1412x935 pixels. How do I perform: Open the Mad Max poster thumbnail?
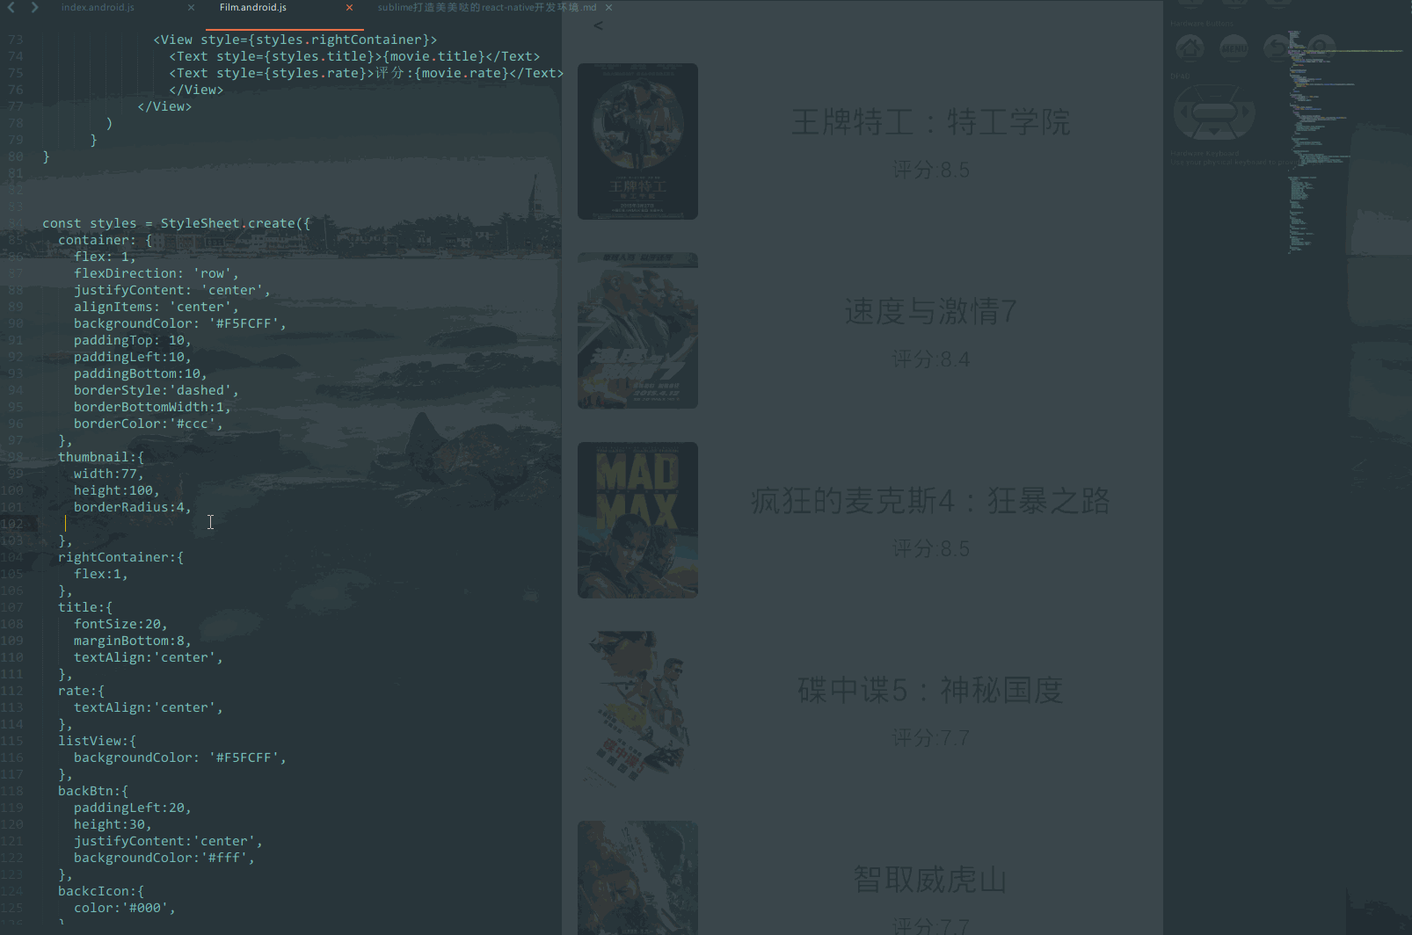click(637, 520)
